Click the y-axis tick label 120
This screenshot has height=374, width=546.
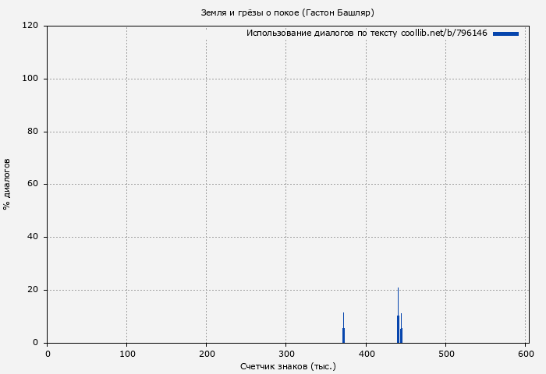(x=31, y=26)
